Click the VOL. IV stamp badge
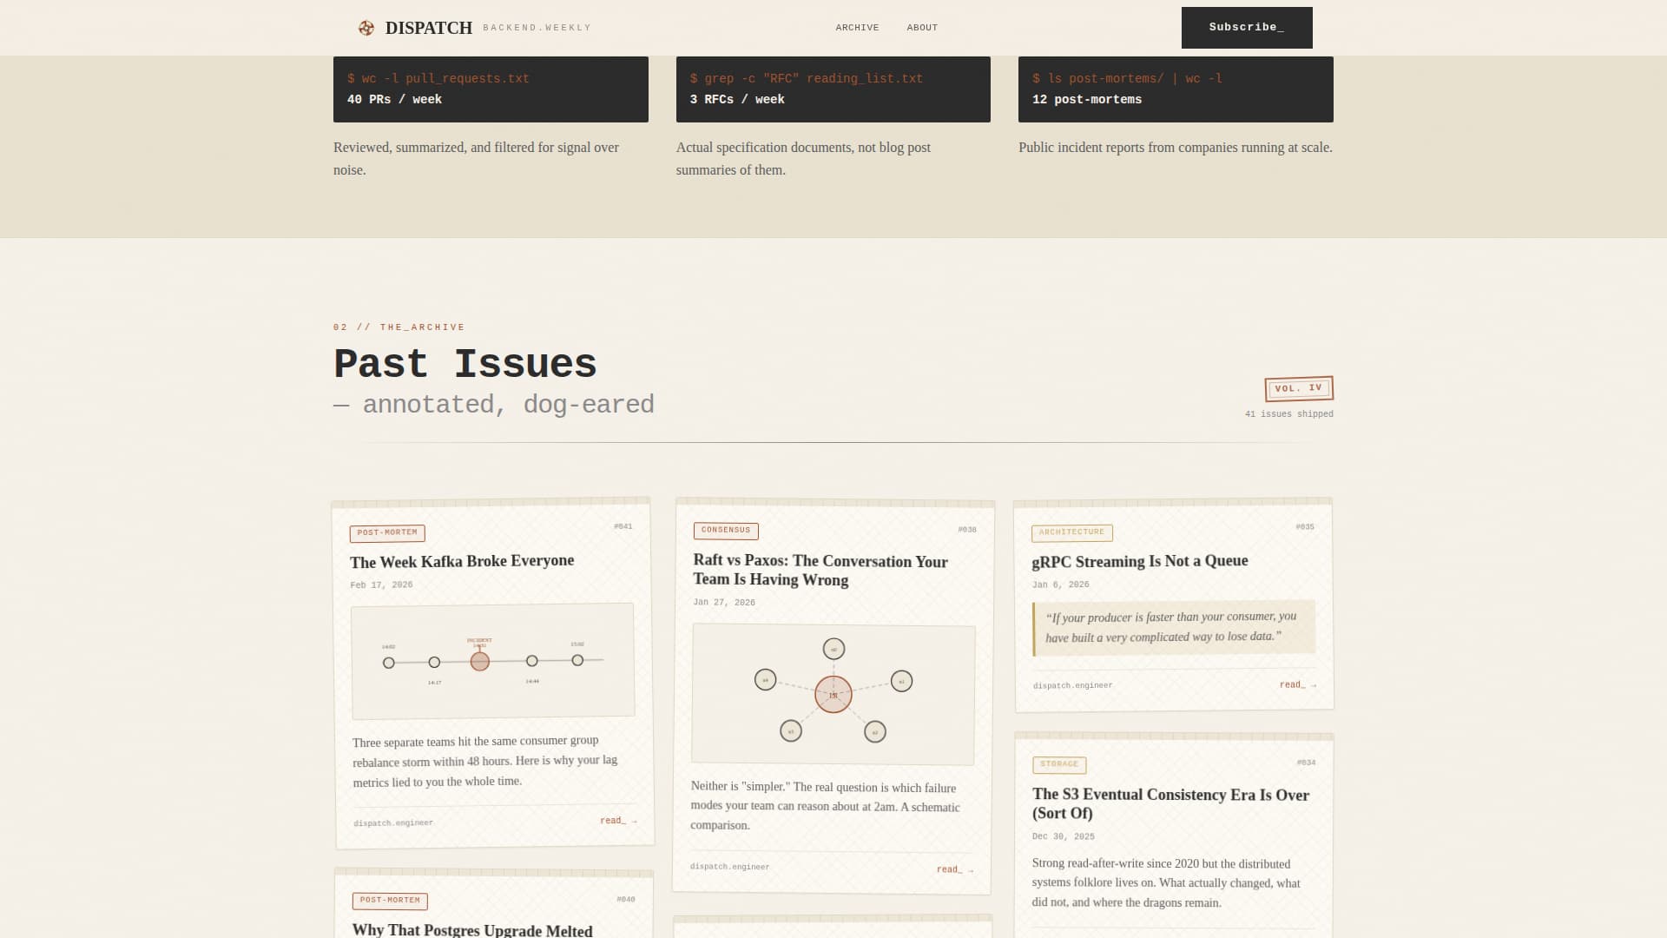 pyautogui.click(x=1299, y=388)
